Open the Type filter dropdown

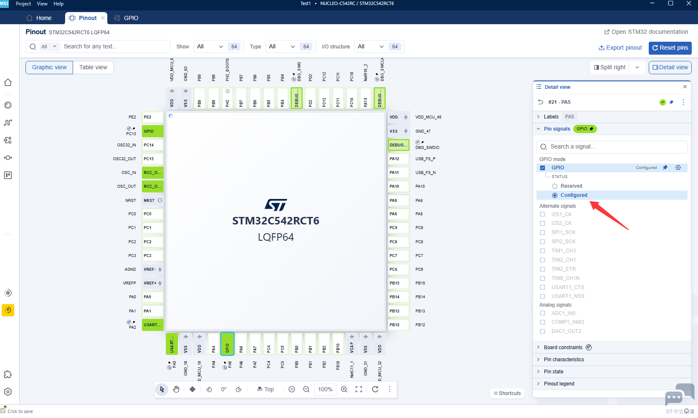coord(282,47)
